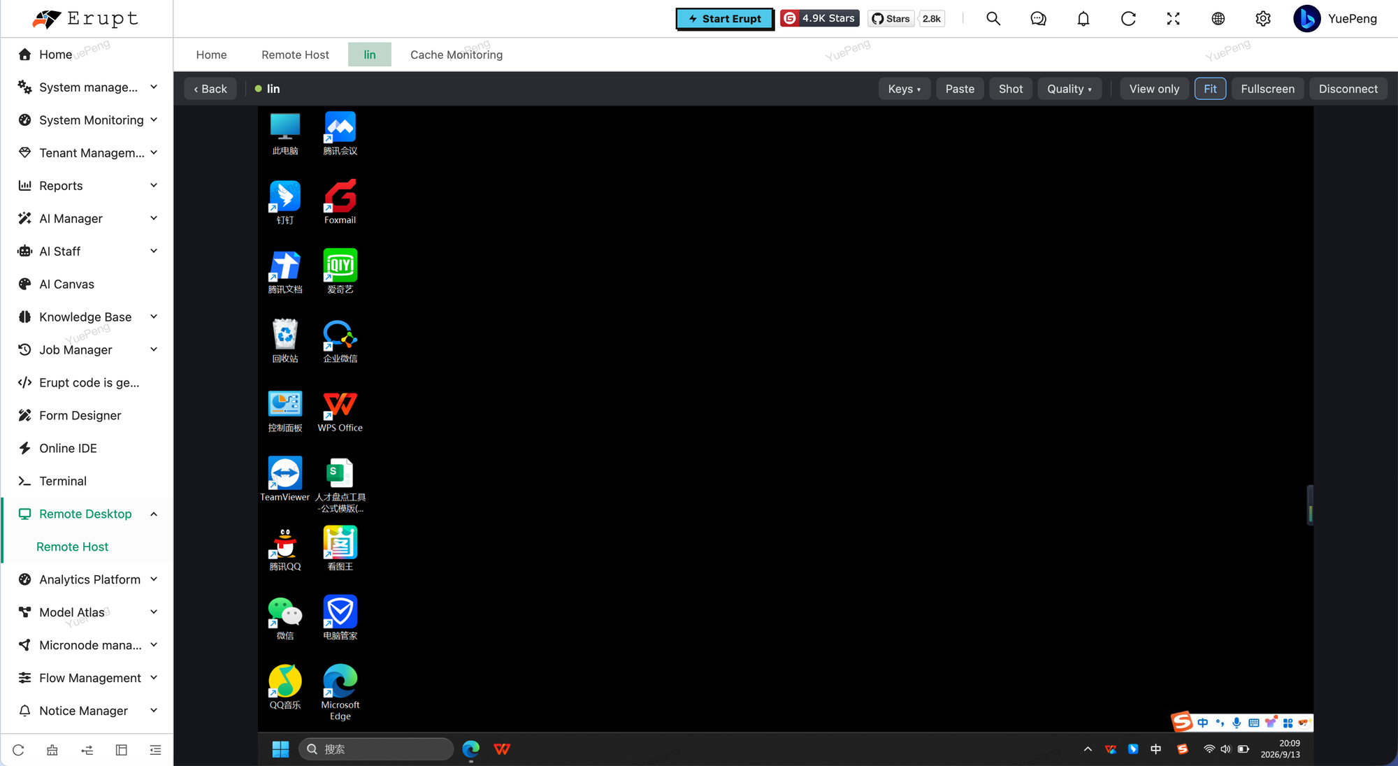The height and width of the screenshot is (766, 1398).
Task: Launch WPS Office desktop shortcut
Action: (x=340, y=410)
